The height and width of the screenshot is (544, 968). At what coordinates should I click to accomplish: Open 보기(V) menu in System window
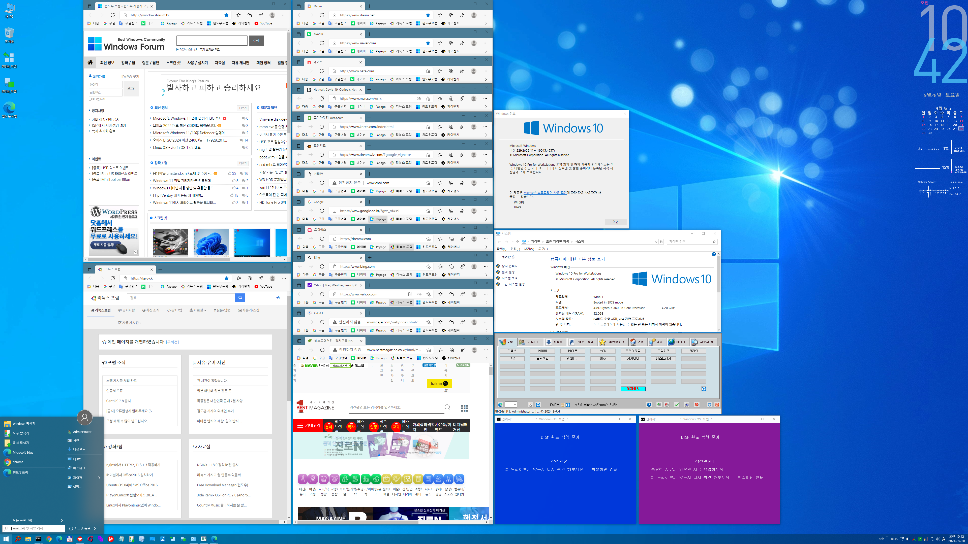529,249
